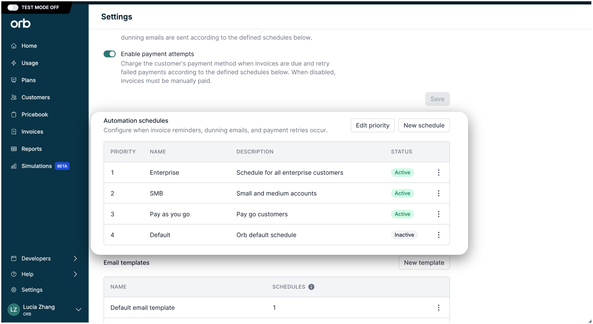Click the Usage lightning bolt icon
This screenshot has height=324, width=593.
point(14,63)
